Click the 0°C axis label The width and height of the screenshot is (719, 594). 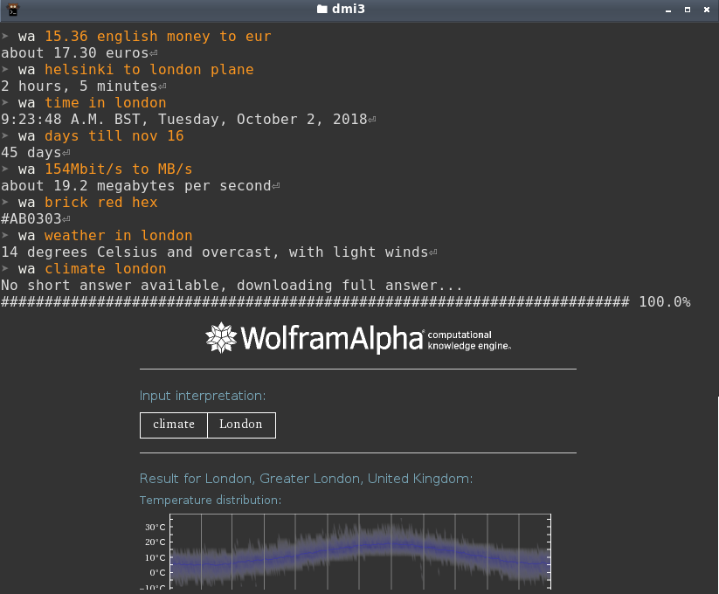pos(157,572)
